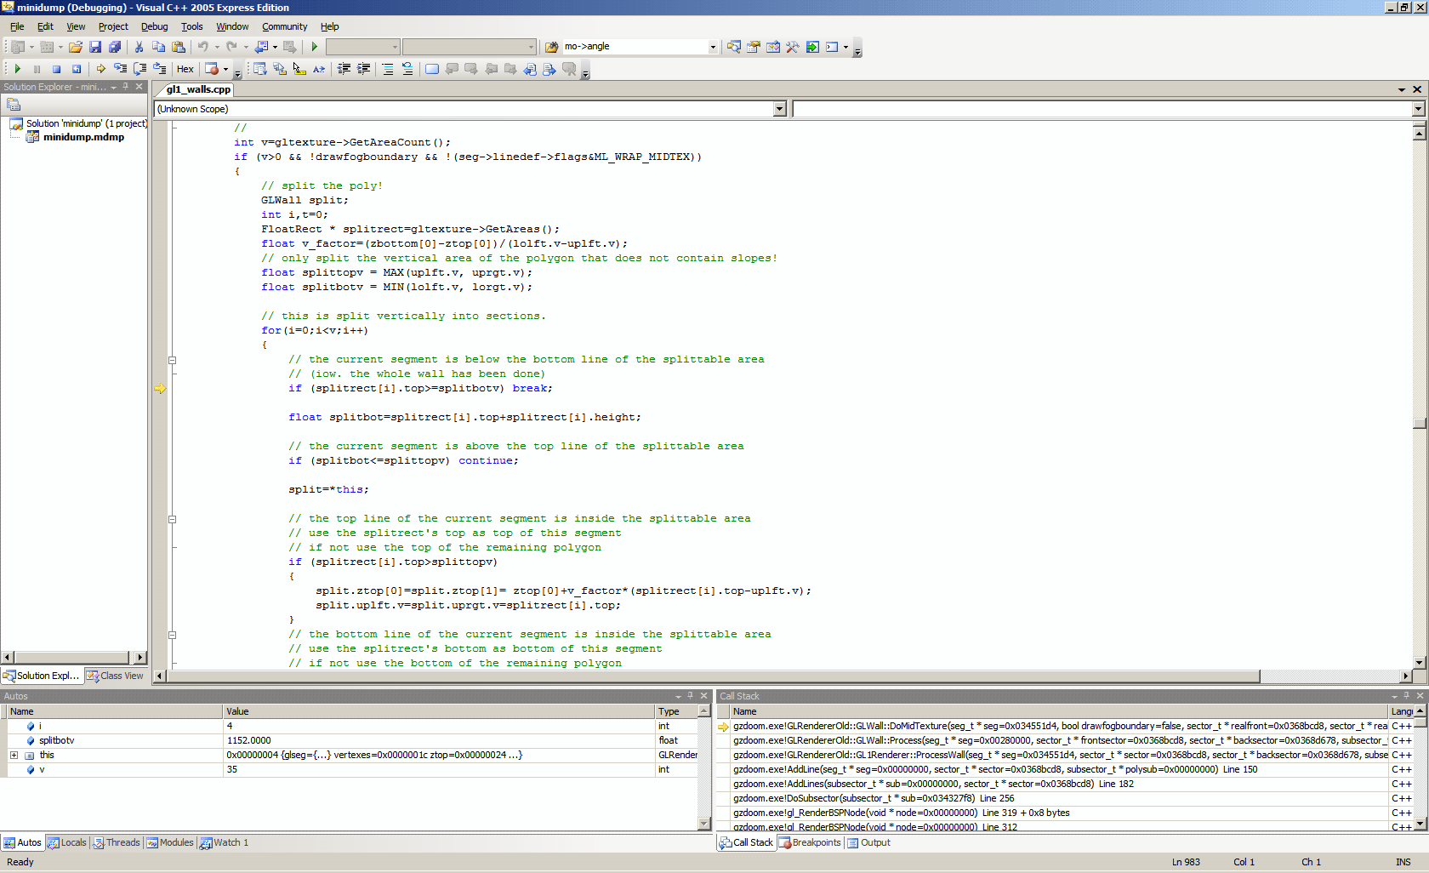Click the Restart debugging icon
The width and height of the screenshot is (1429, 873).
(x=77, y=69)
